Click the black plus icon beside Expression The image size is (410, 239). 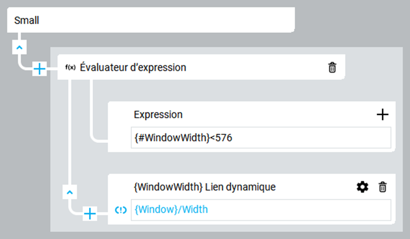click(x=383, y=114)
